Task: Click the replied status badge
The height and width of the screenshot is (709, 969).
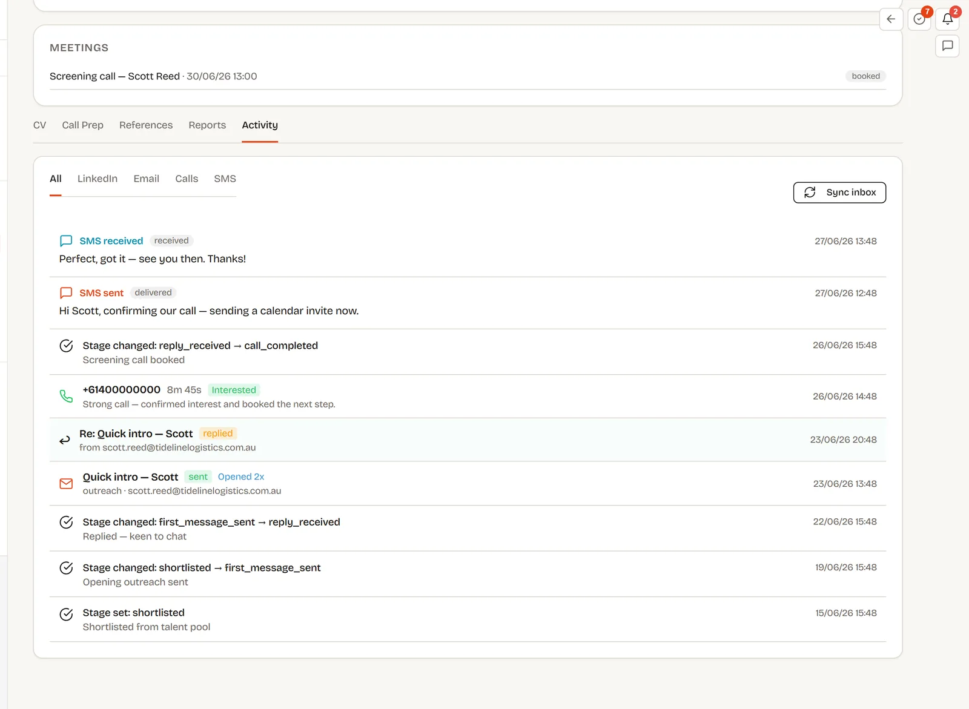Action: (217, 434)
